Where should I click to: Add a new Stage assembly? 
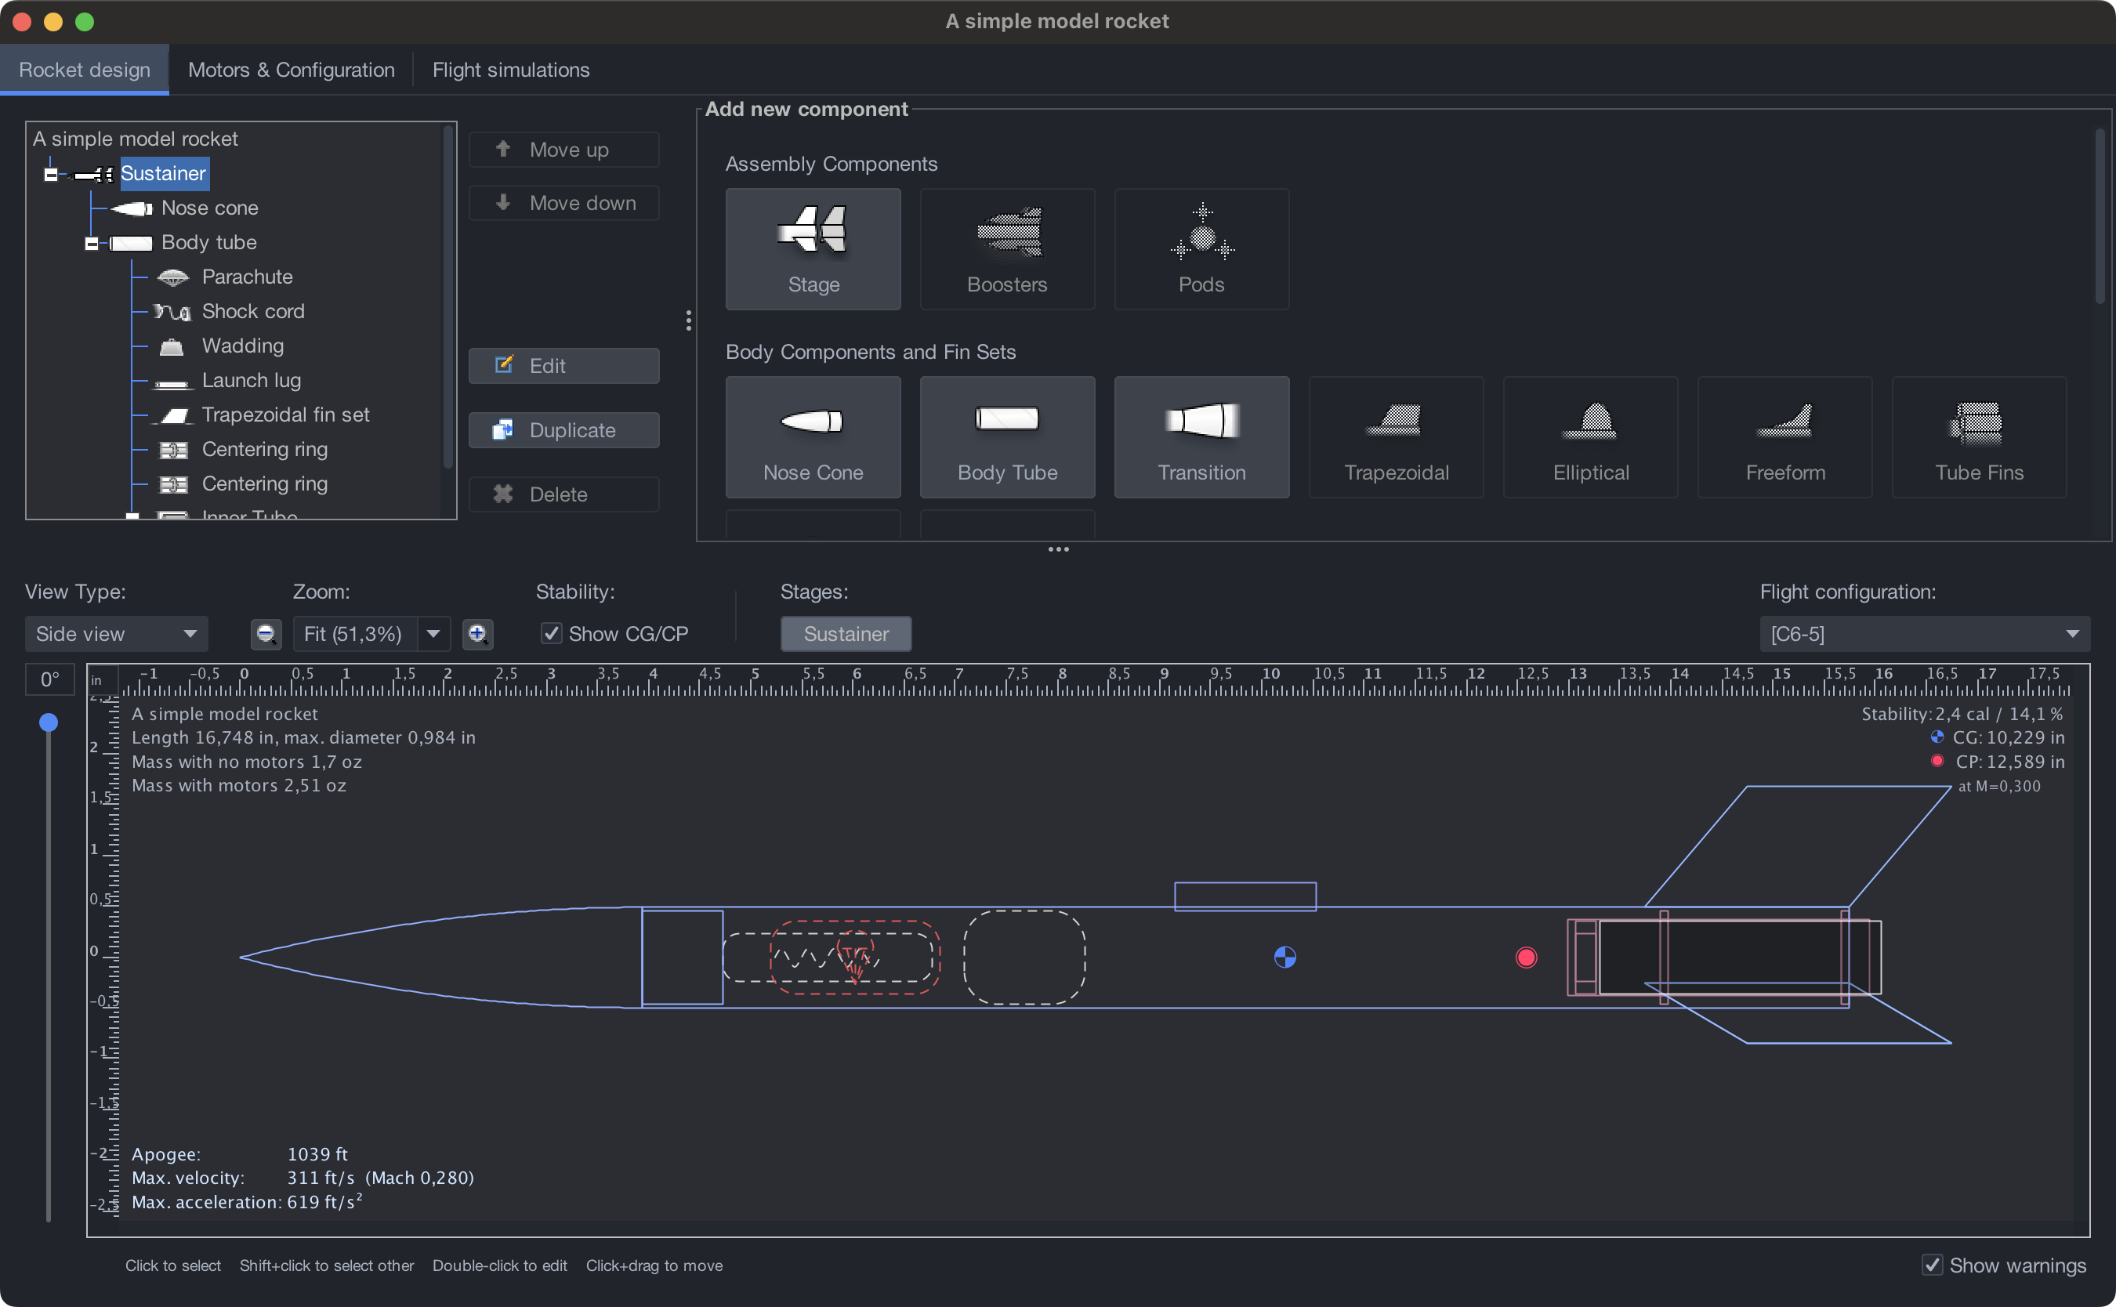[813, 248]
